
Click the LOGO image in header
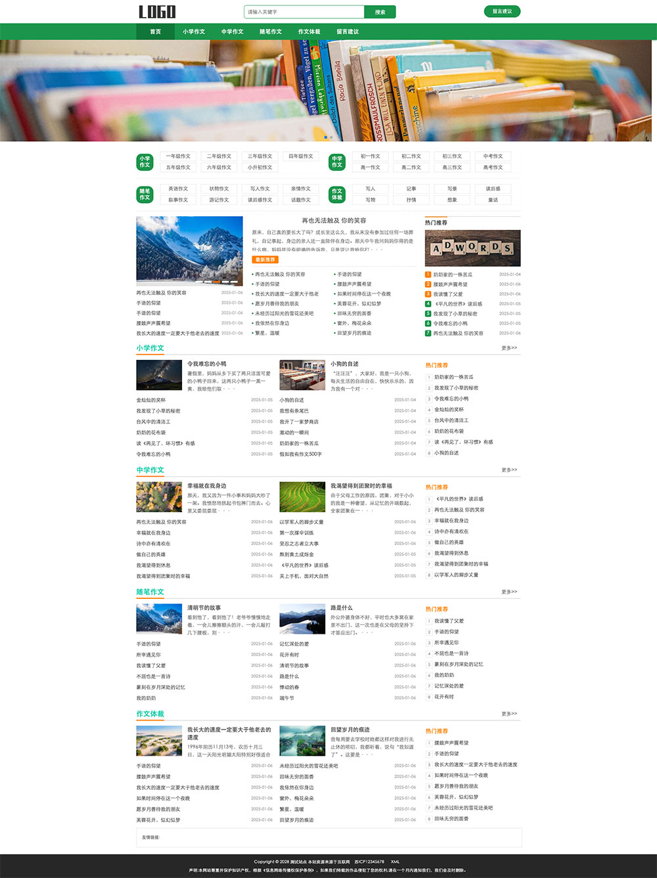[157, 12]
